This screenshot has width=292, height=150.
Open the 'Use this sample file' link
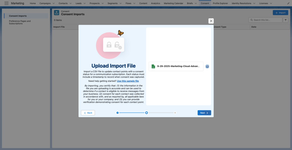click(x=128, y=81)
